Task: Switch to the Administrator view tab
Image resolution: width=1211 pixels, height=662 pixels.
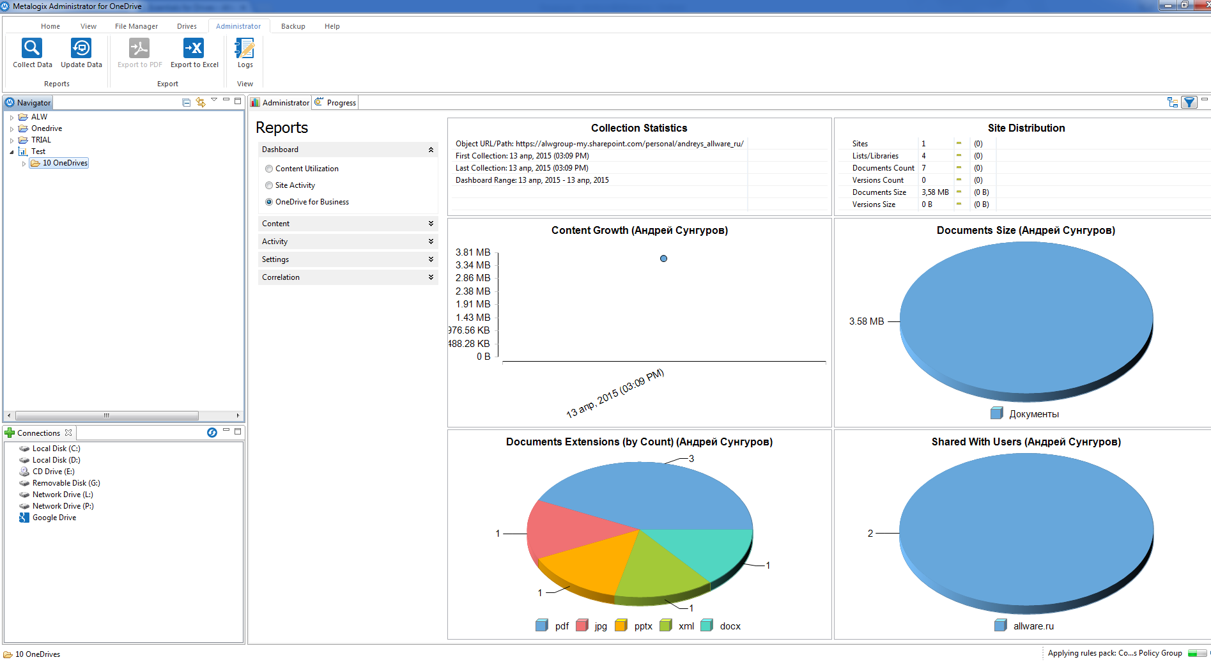Action: (x=281, y=102)
